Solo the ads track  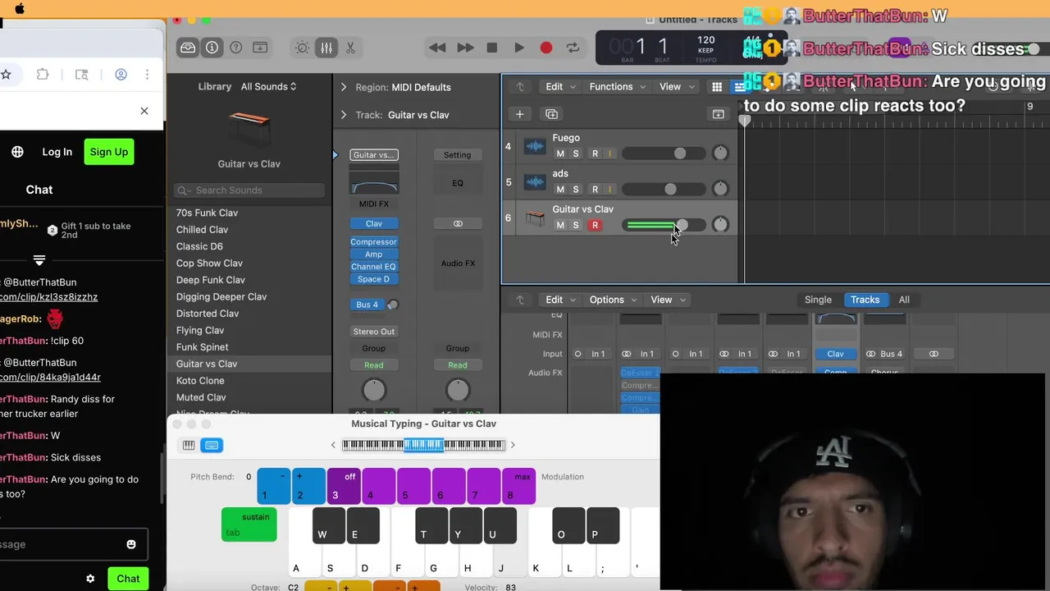[576, 190]
